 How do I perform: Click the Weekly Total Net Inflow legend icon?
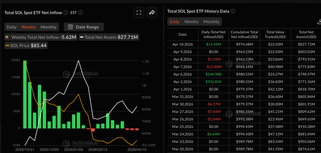(x=7, y=37)
